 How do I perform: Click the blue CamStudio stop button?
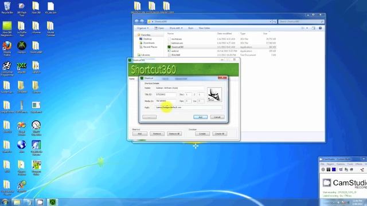334,169
